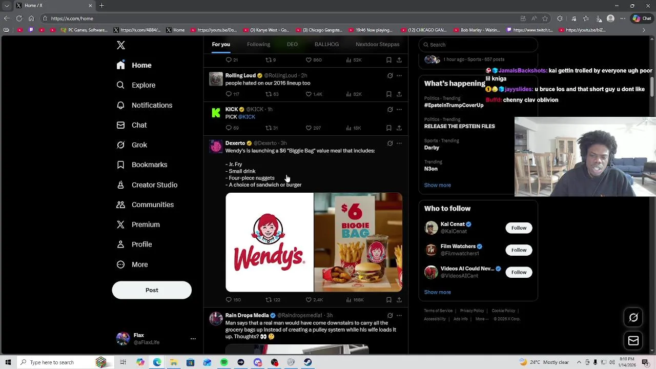Image resolution: width=656 pixels, height=369 pixels.
Task: Share the KICK post
Action: tap(399, 128)
